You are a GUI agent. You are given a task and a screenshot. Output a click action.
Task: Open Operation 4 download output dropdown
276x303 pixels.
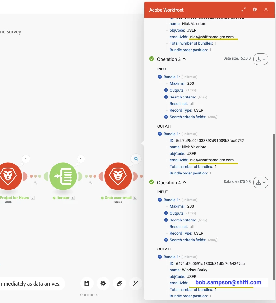tap(261, 182)
